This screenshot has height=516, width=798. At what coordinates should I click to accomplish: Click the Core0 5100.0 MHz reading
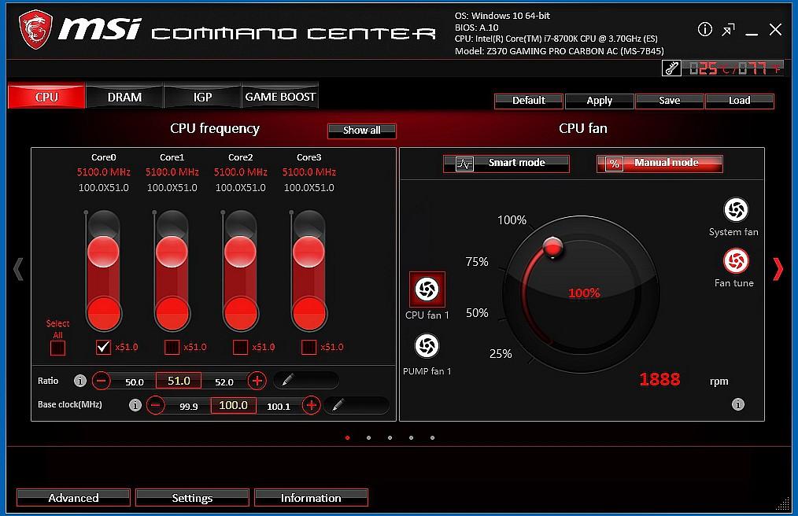[x=103, y=172]
